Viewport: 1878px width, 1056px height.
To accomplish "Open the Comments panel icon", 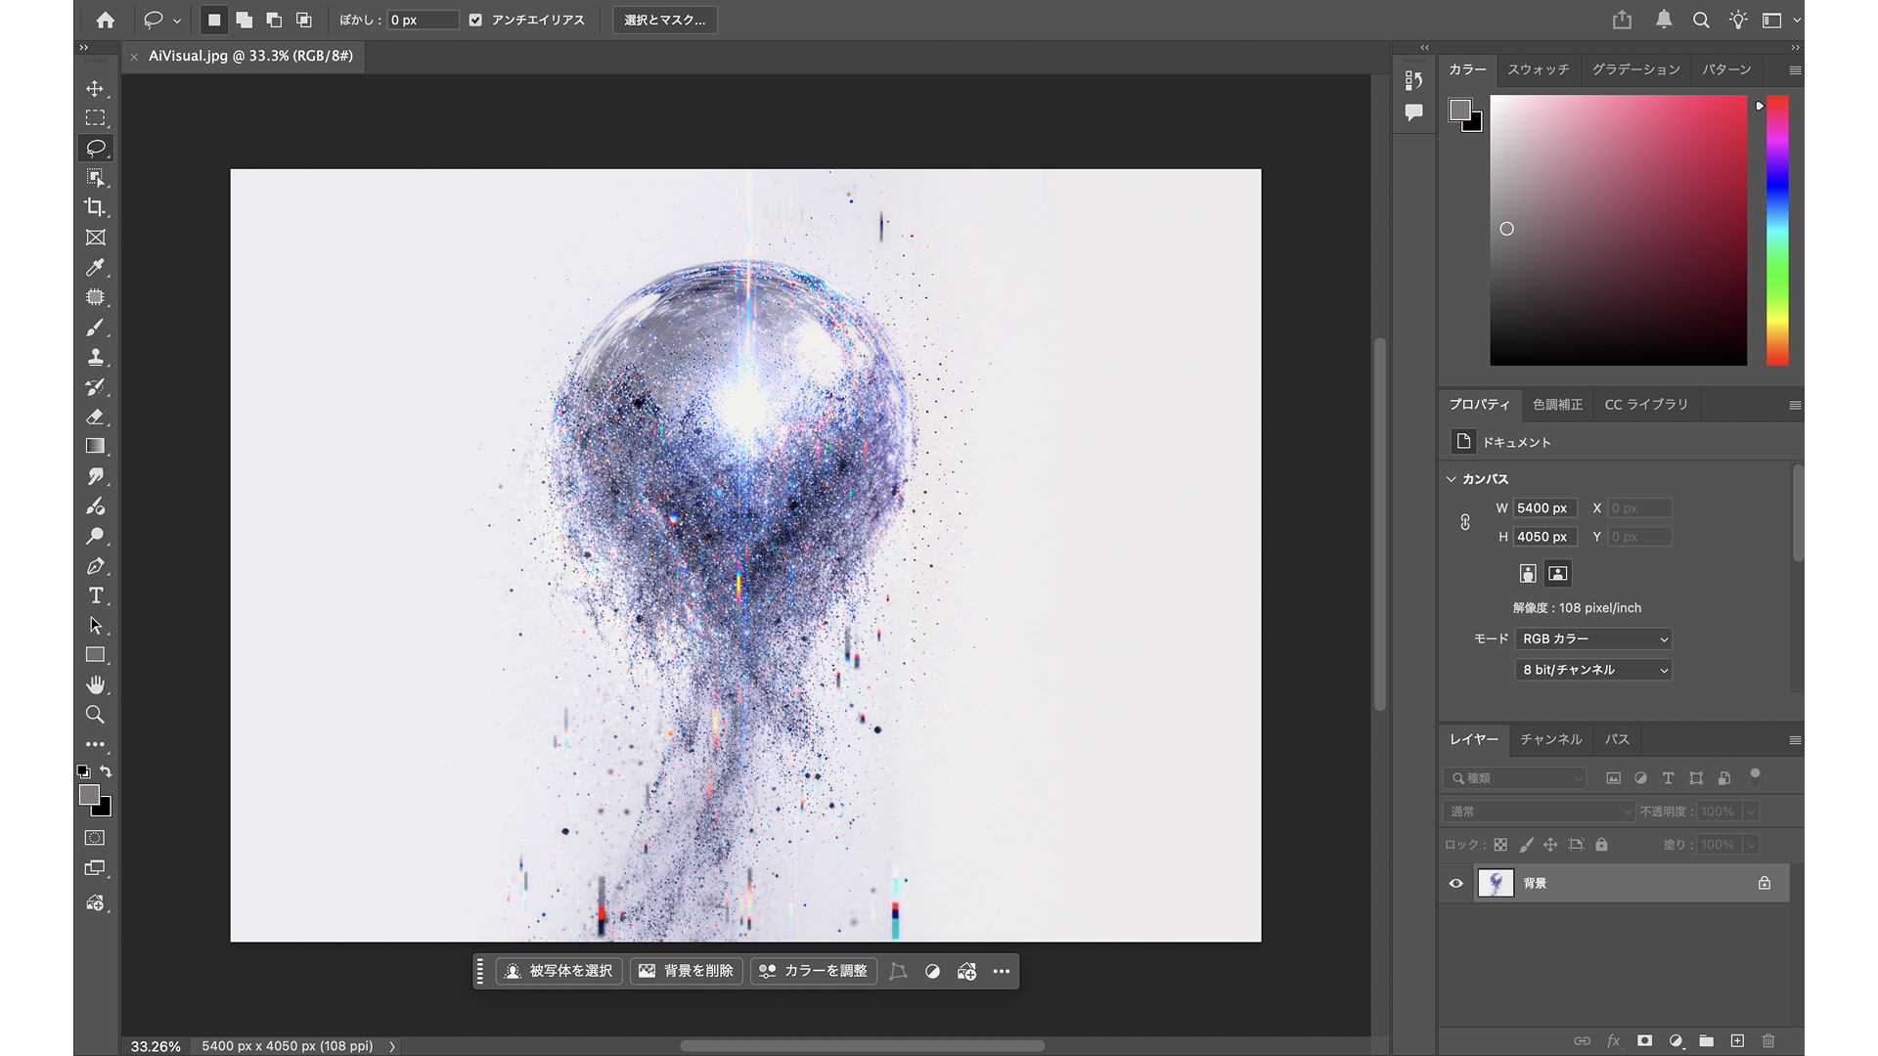I will tap(1413, 112).
